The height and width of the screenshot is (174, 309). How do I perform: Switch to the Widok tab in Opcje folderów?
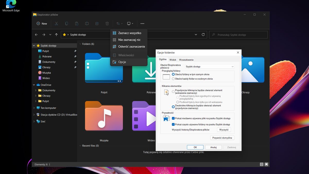point(173,60)
